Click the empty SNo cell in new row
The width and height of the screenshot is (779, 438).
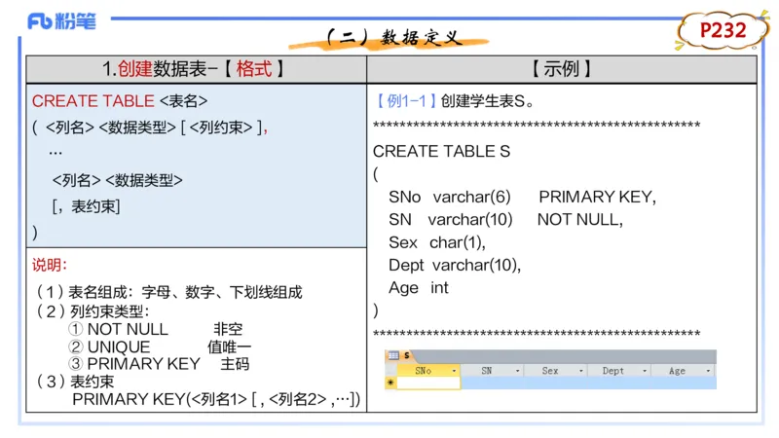428,383
